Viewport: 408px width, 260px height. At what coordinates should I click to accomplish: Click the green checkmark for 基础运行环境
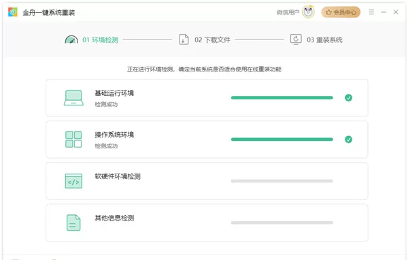[x=348, y=98]
